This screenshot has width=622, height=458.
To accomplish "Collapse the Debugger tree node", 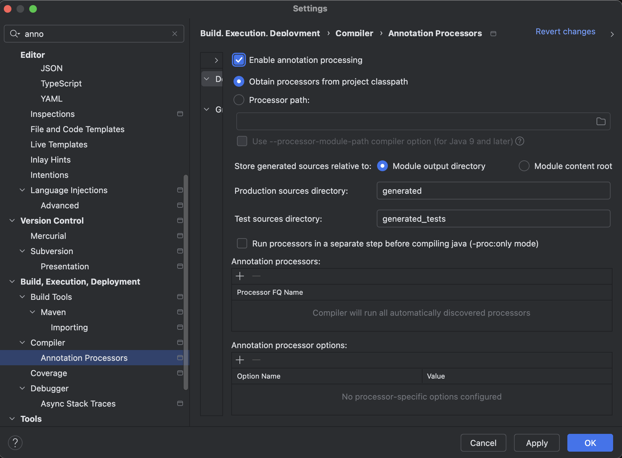I will click(x=22, y=388).
